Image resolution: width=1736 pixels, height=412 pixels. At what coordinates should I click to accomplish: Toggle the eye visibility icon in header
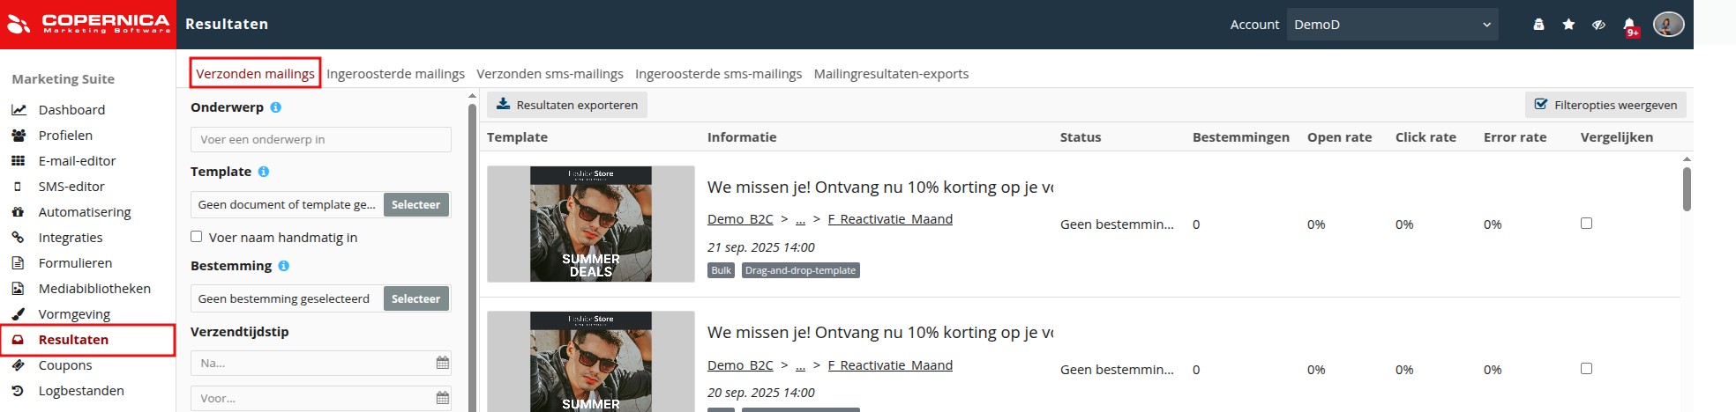click(1598, 25)
